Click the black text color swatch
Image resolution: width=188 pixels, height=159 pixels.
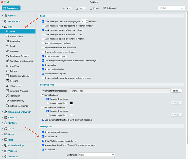coord(71,103)
